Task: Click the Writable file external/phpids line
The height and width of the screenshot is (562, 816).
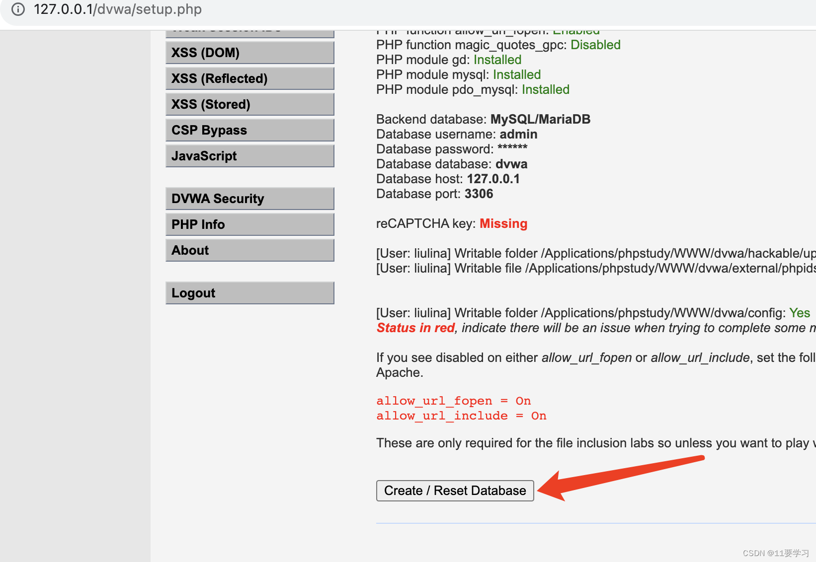Action: [x=596, y=268]
